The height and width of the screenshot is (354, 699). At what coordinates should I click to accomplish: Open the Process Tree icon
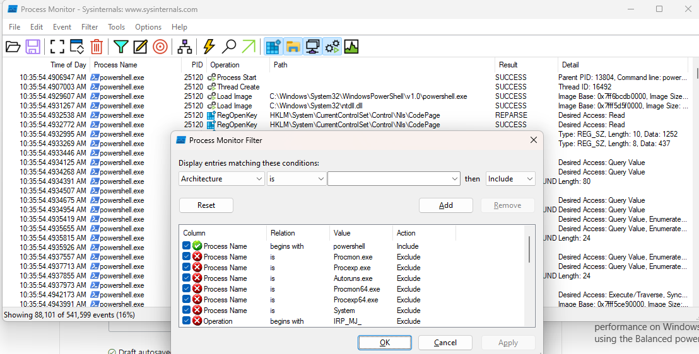185,47
